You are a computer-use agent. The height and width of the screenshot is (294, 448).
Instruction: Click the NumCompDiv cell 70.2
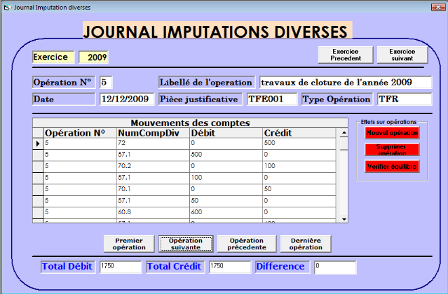pos(153,167)
